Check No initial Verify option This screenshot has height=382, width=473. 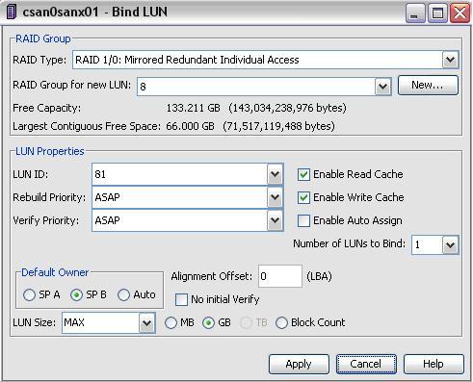click(181, 299)
